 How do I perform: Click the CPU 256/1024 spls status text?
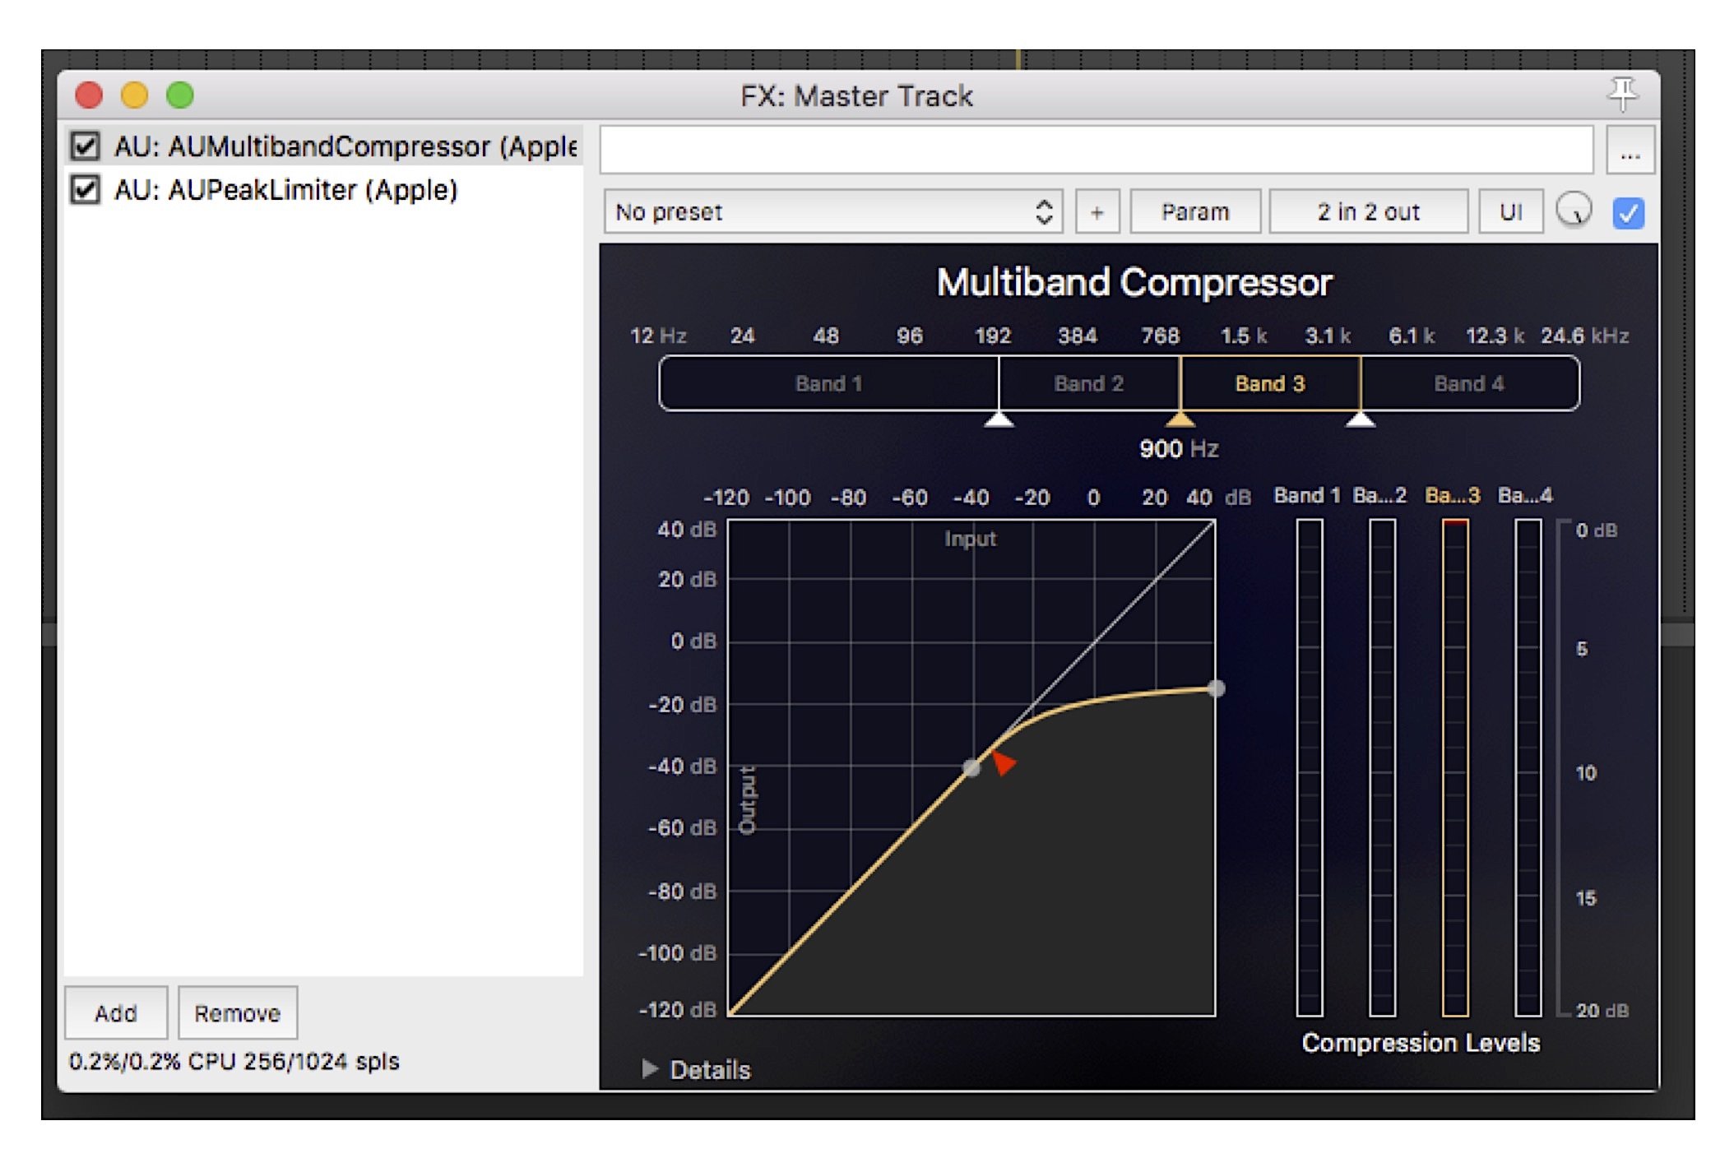coord(234,1061)
